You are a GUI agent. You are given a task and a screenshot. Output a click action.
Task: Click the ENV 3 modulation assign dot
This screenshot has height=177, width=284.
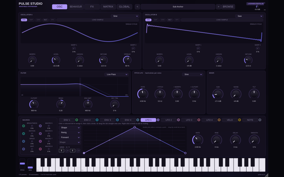(117, 120)
